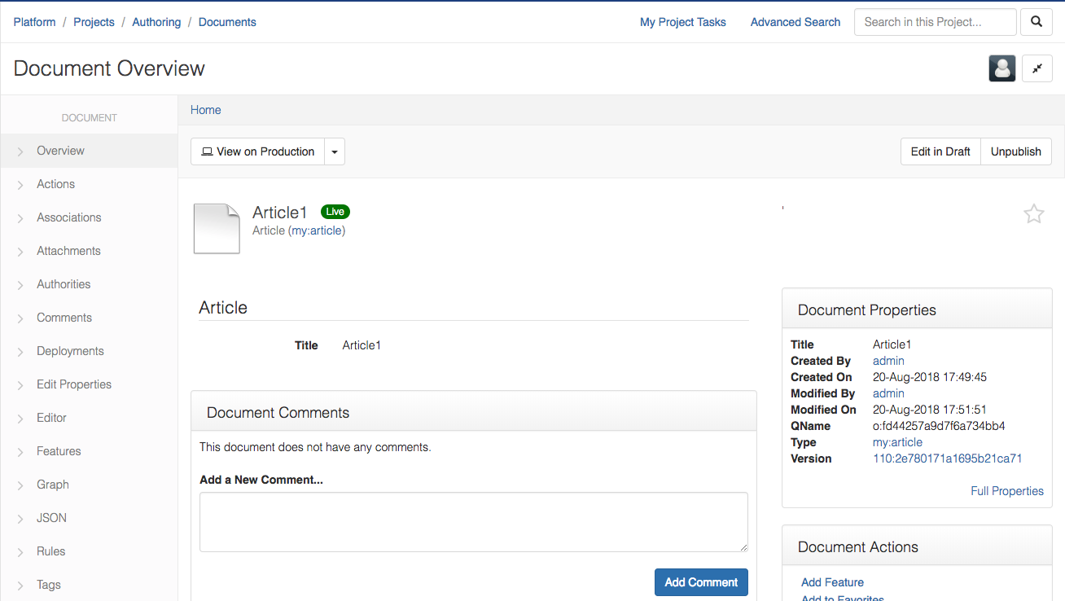Click the Article1 document file icon
The height and width of the screenshot is (601, 1065).
point(217,229)
